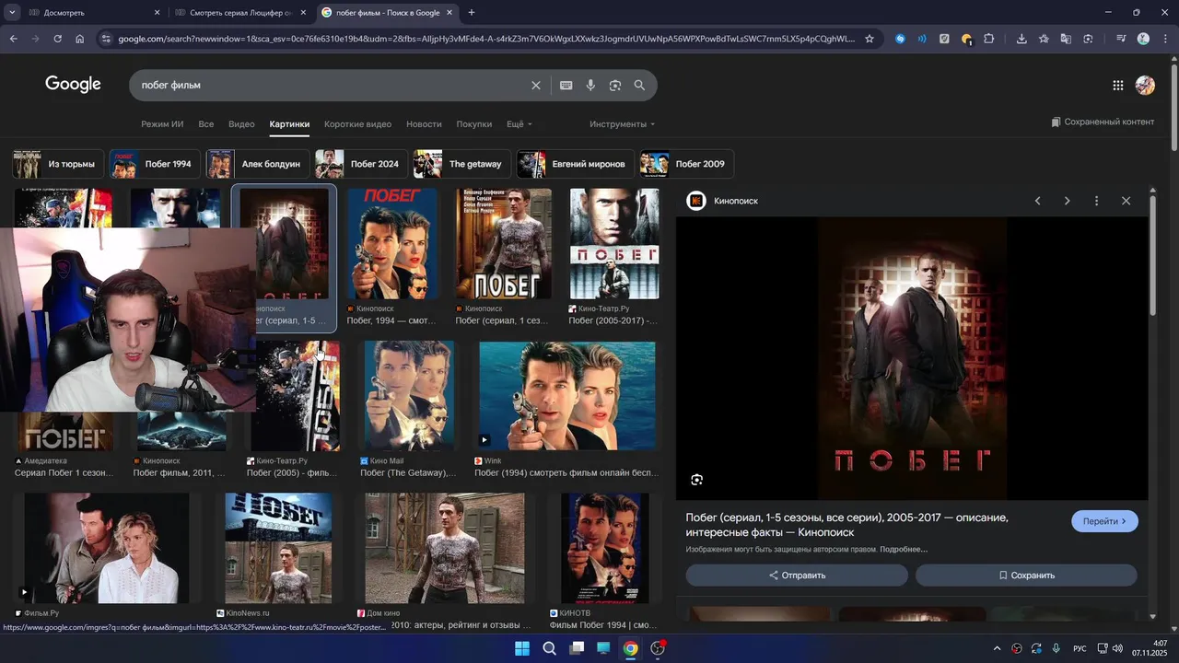Image resolution: width=1179 pixels, height=663 pixels.
Task: Filter by the Побег 2024 chip
Action: (x=361, y=164)
